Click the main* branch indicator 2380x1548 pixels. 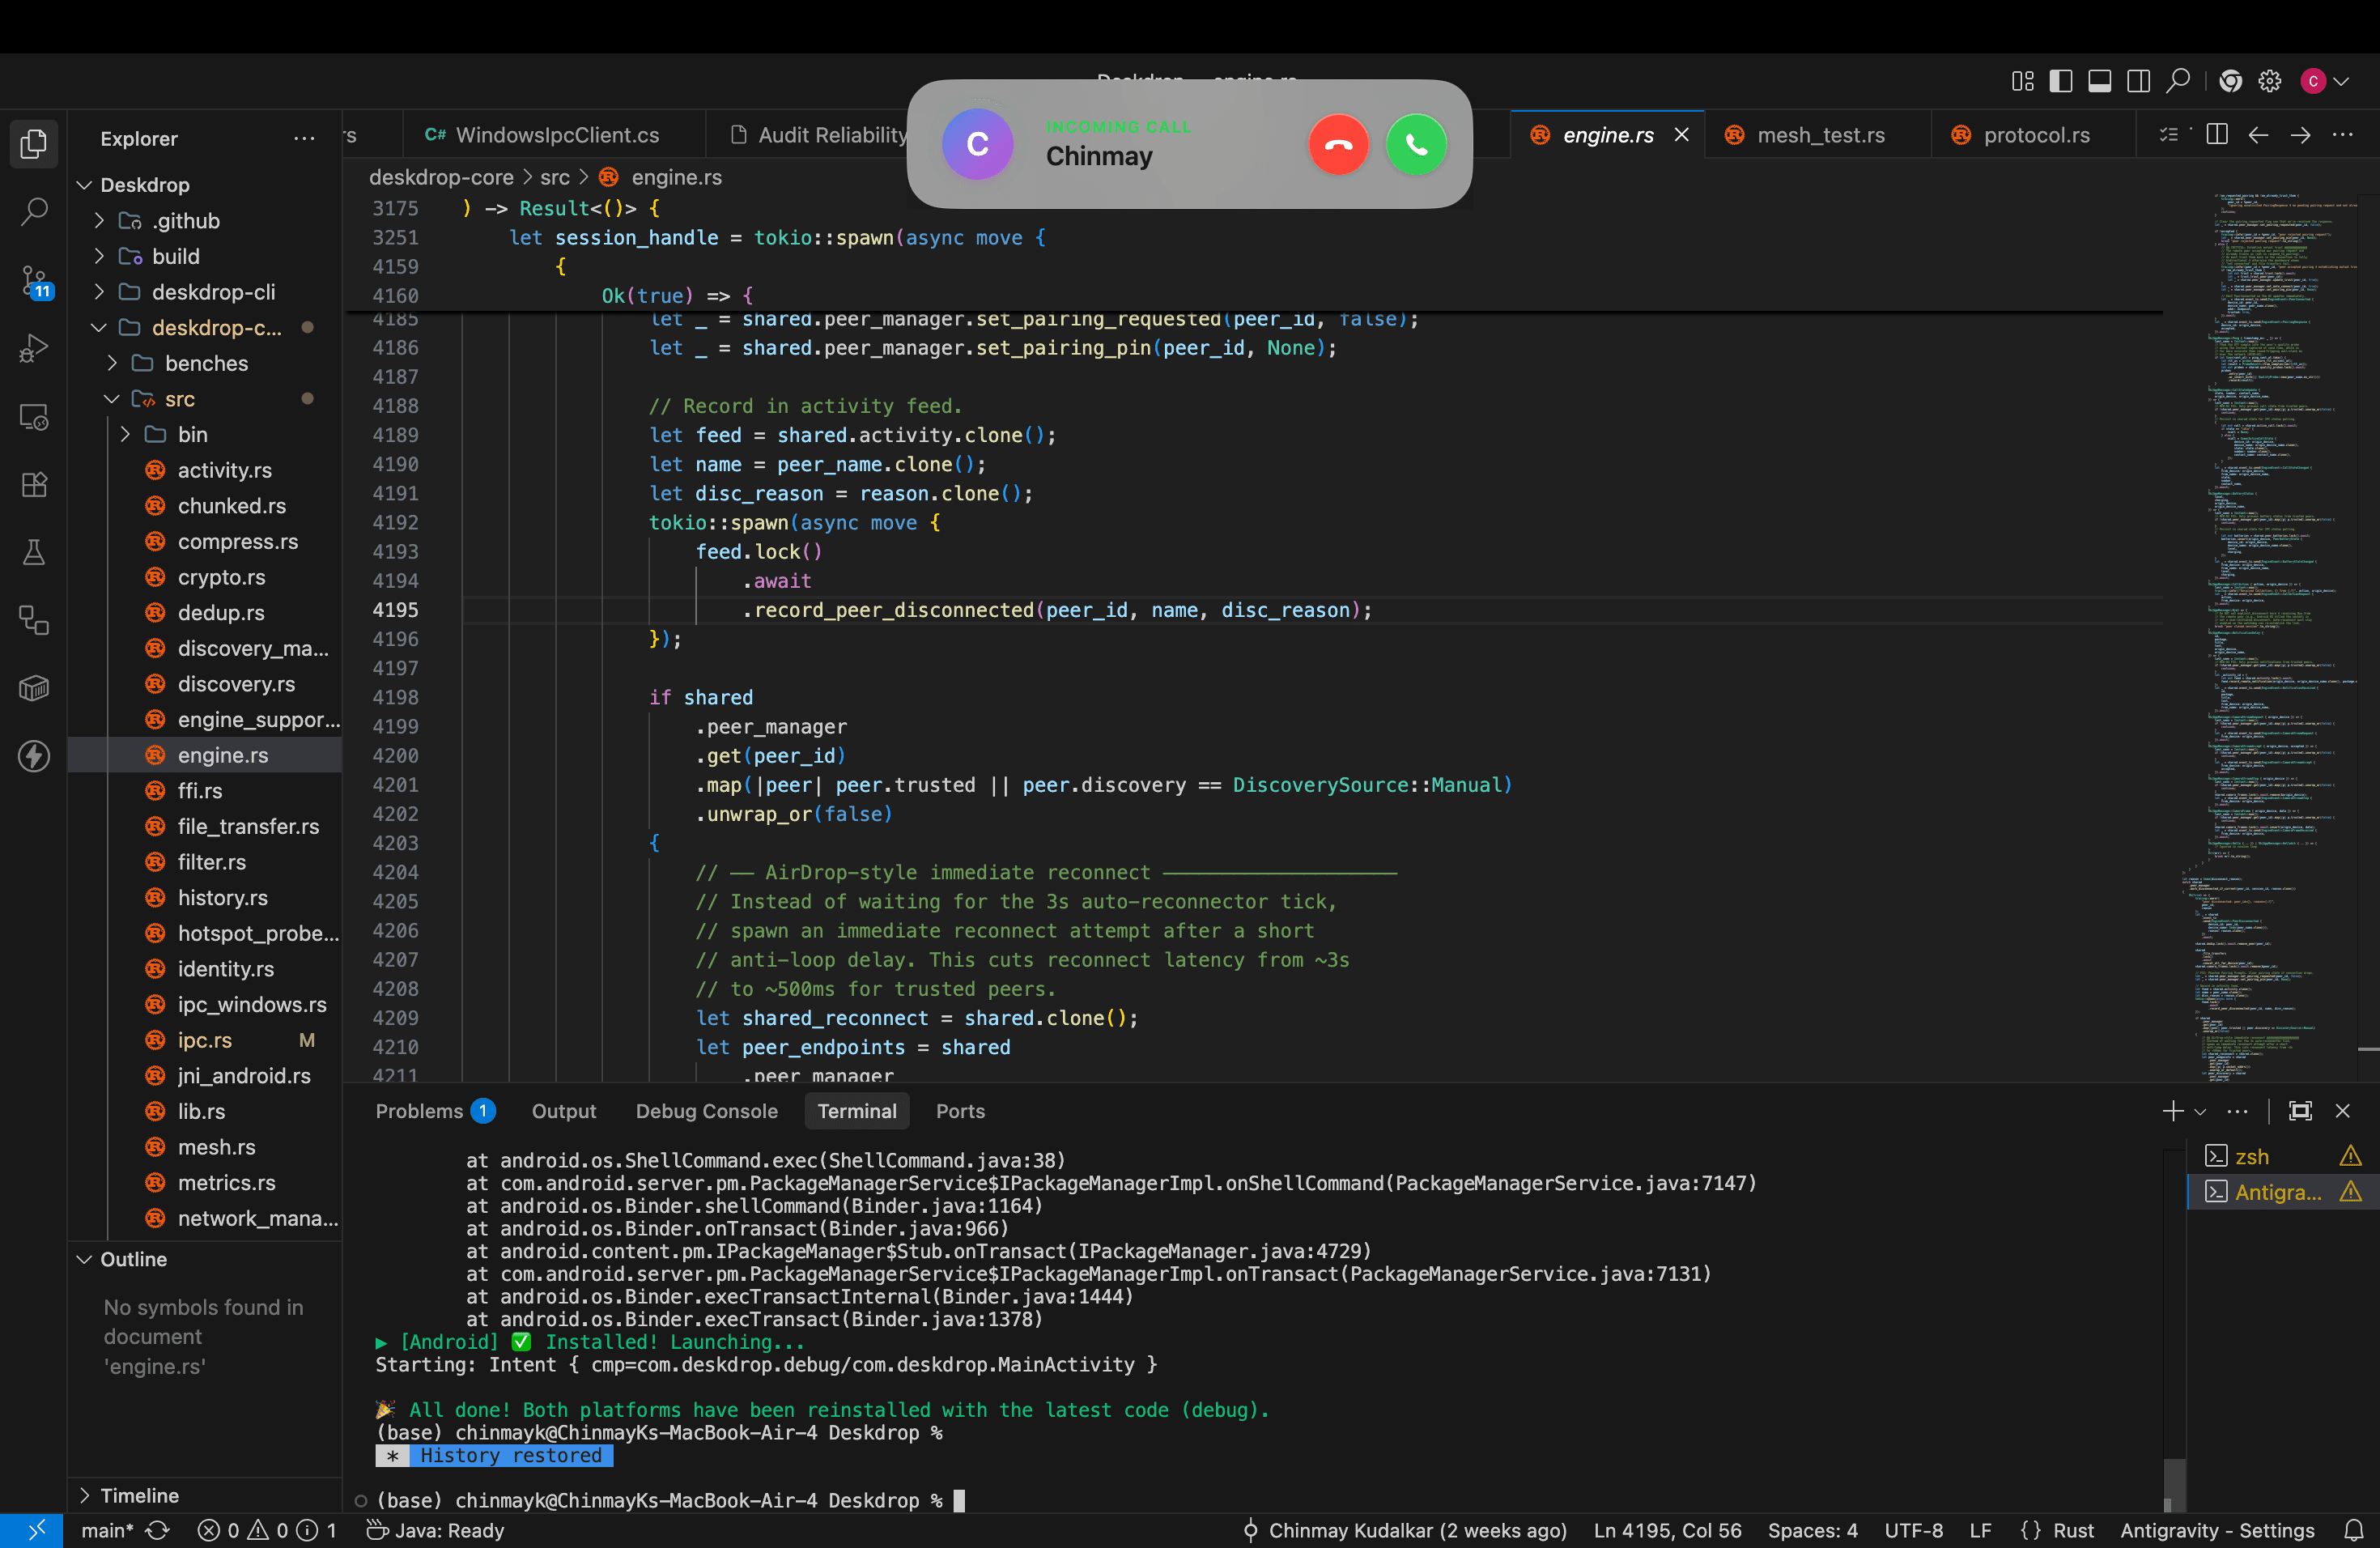(x=107, y=1531)
